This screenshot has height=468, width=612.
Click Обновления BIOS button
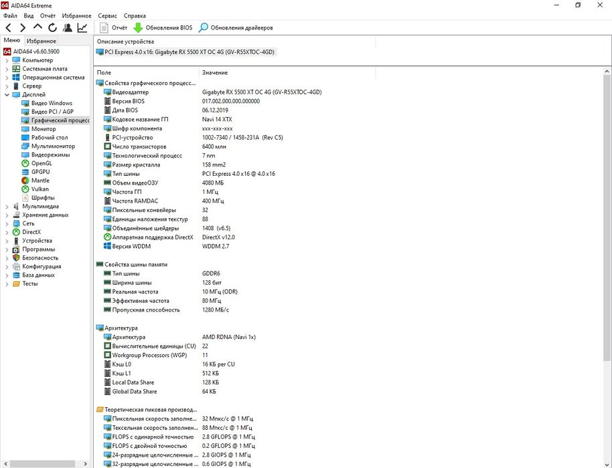pos(163,27)
